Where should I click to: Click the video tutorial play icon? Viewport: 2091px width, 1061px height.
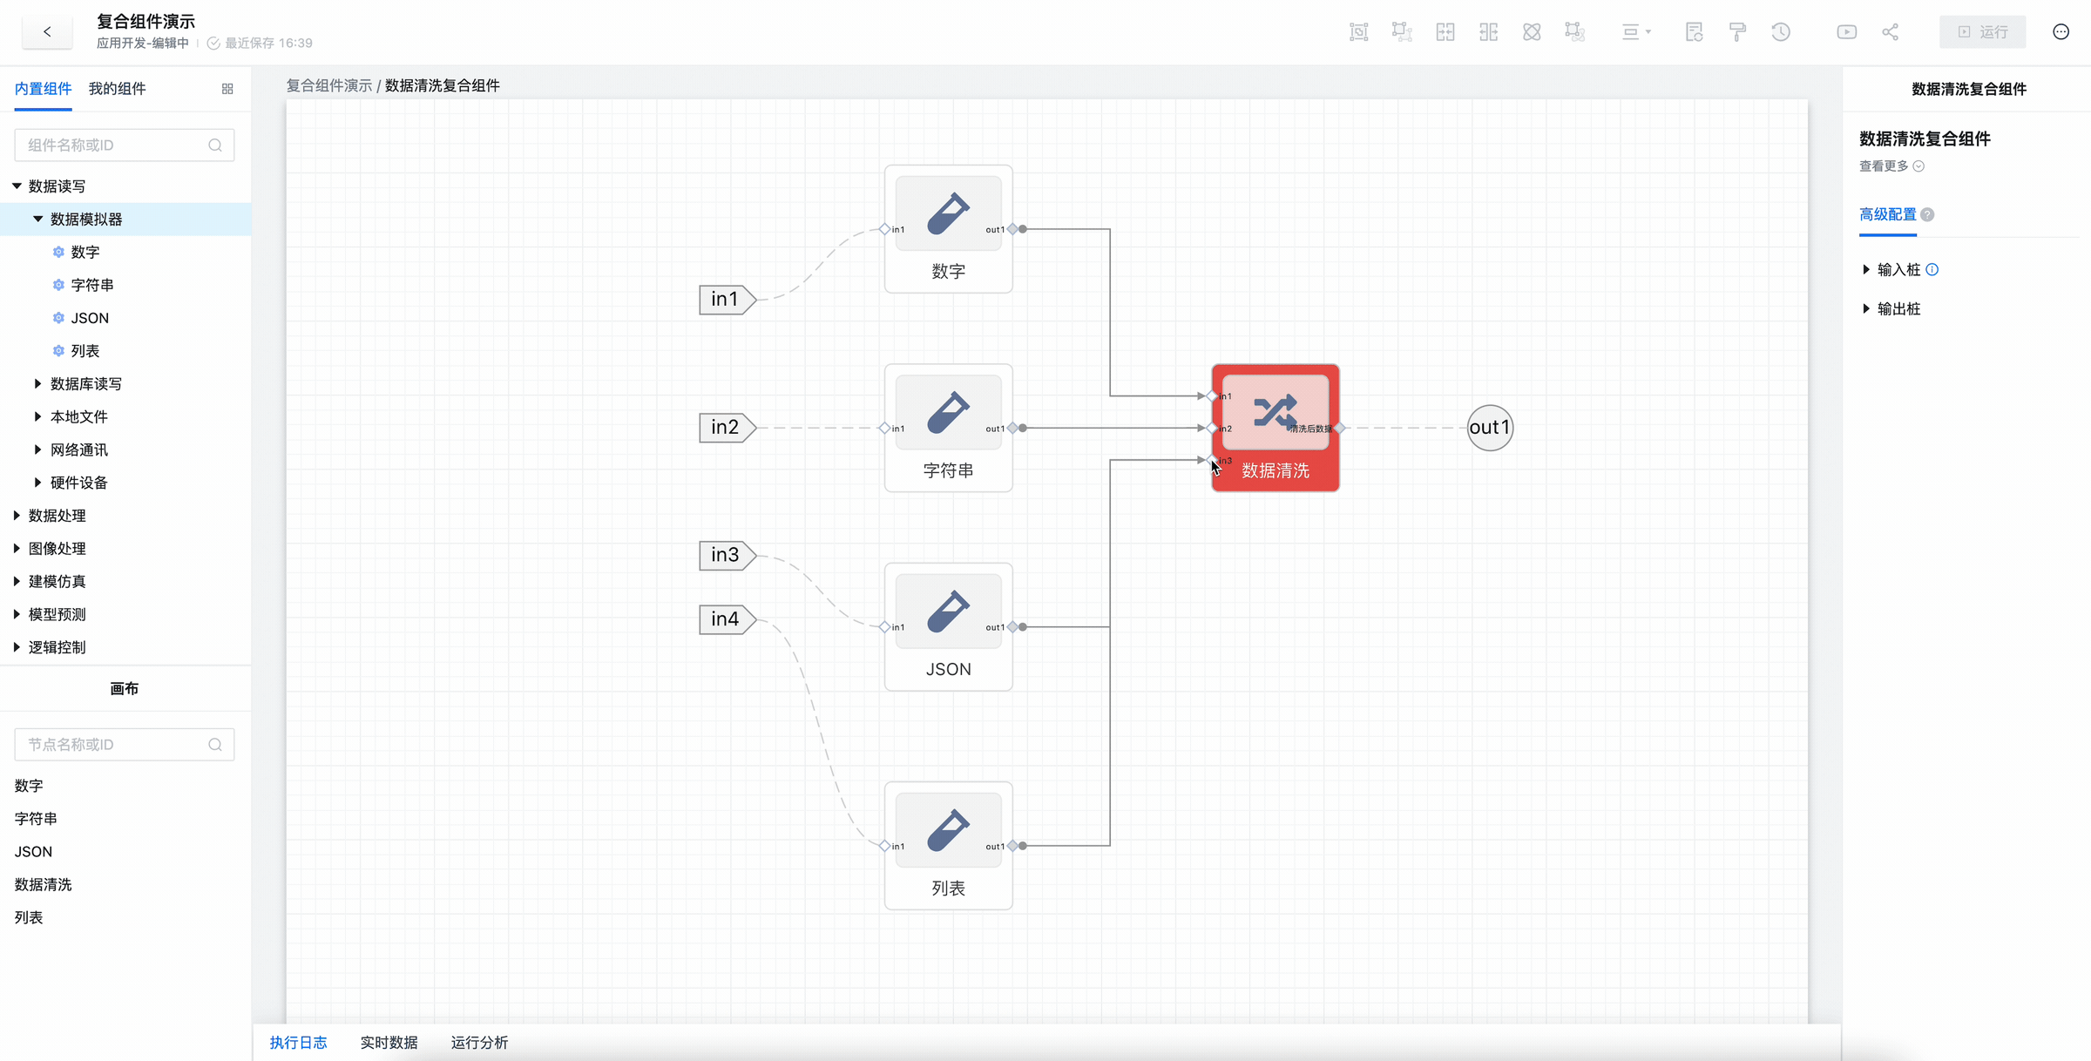tap(1846, 32)
